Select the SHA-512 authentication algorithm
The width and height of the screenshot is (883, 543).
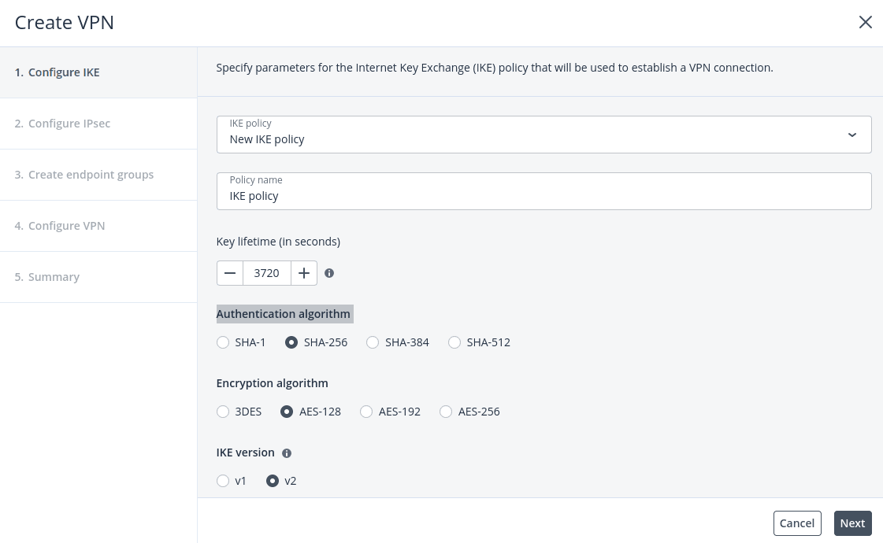(454, 342)
